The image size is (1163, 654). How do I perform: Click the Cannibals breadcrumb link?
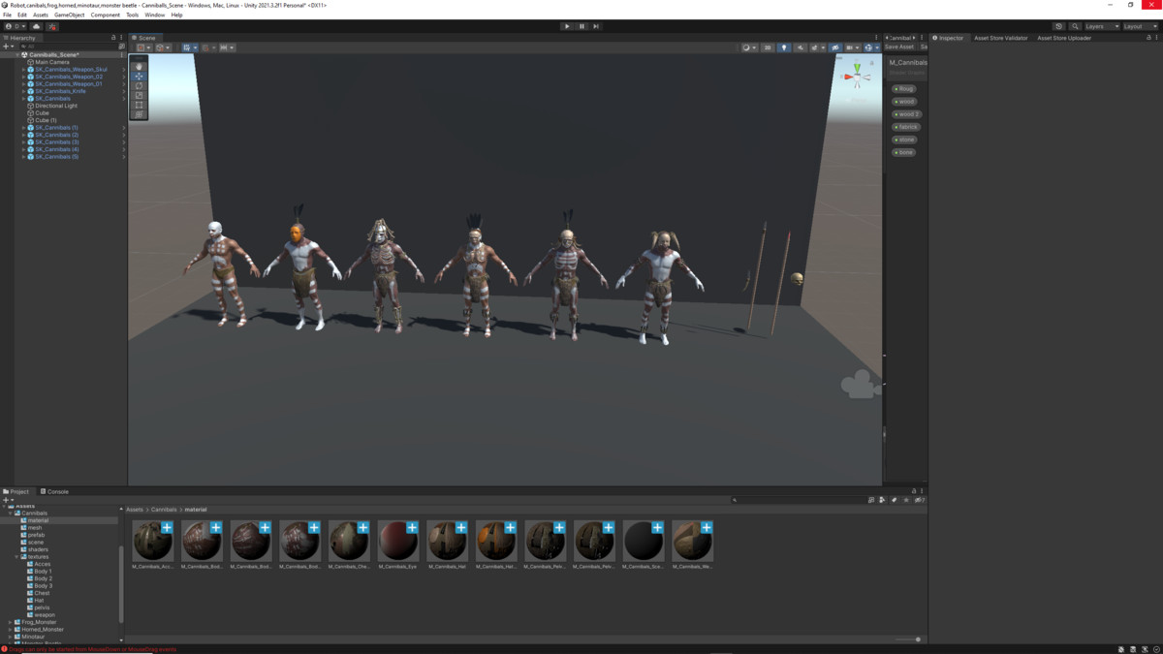tap(164, 510)
